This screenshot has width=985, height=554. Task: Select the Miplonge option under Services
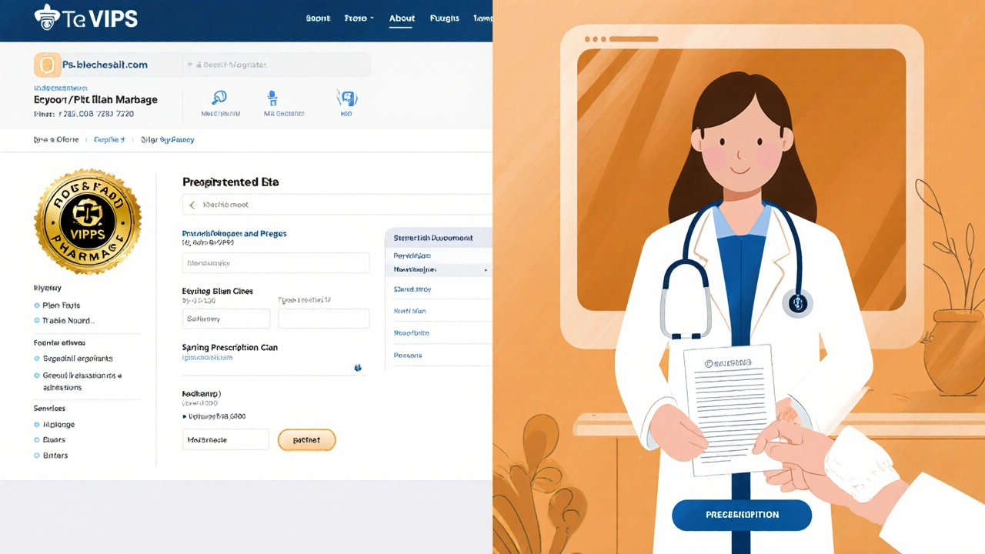37,425
